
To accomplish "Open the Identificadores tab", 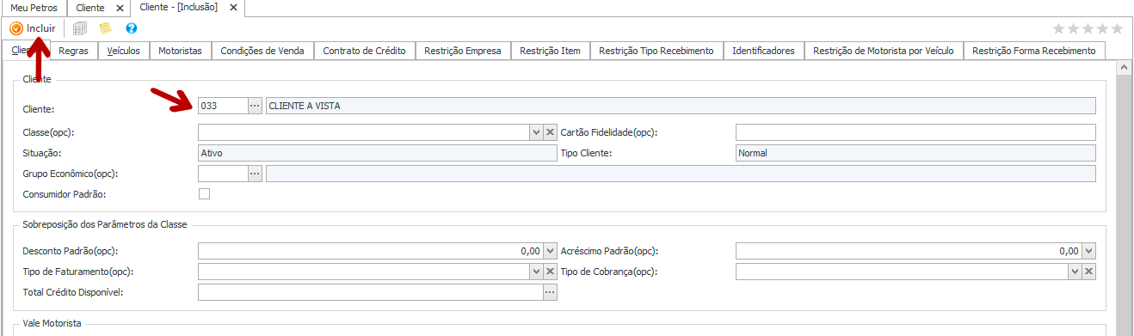I will (763, 51).
